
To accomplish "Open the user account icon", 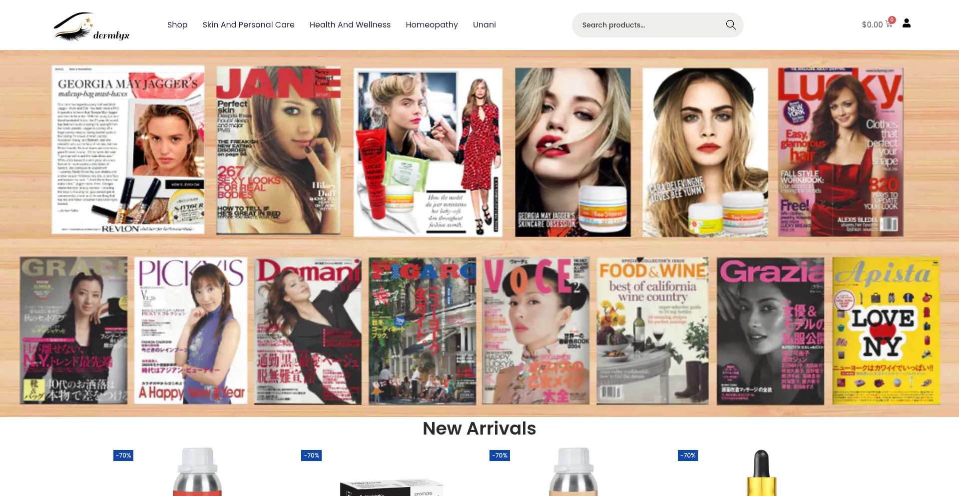I will click(x=907, y=23).
